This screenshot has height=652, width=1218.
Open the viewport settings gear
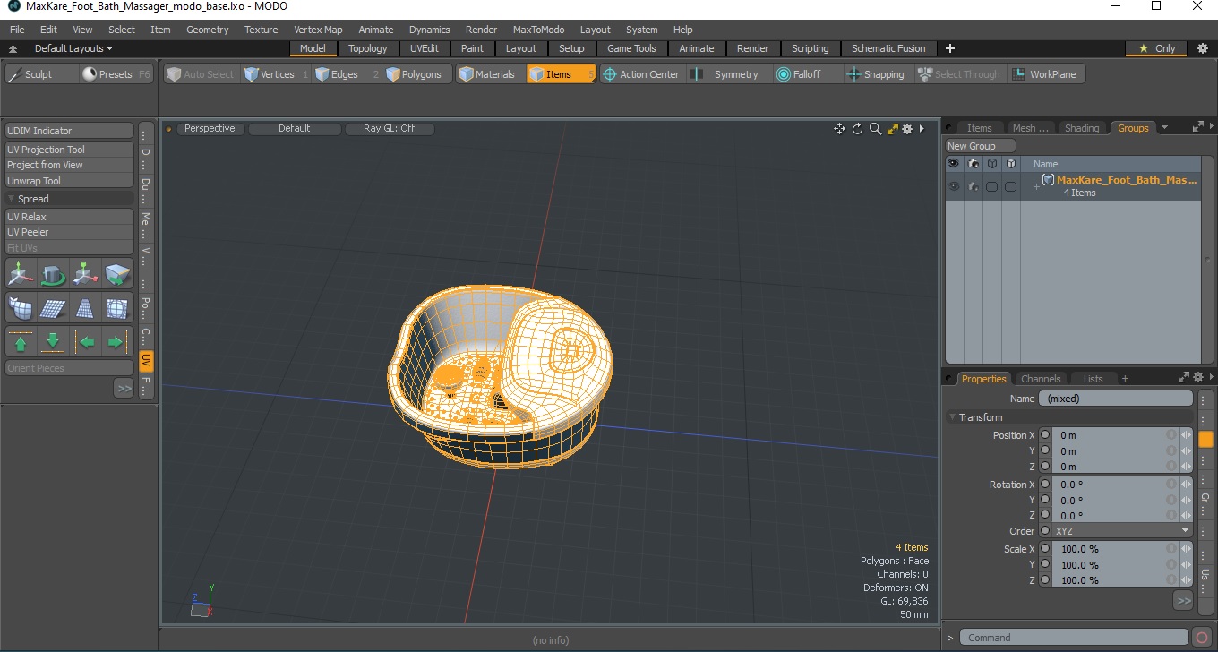(907, 129)
